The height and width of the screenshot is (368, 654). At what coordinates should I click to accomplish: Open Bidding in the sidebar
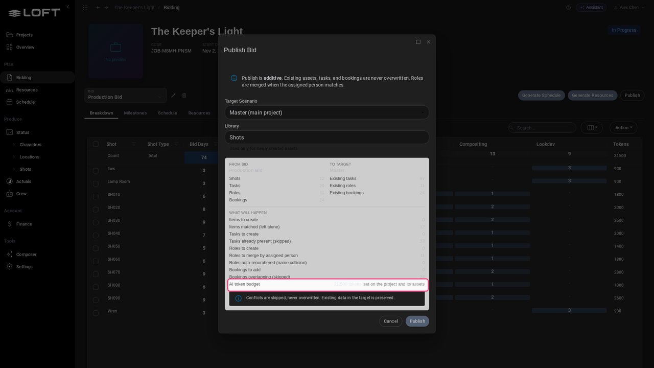(x=37, y=78)
